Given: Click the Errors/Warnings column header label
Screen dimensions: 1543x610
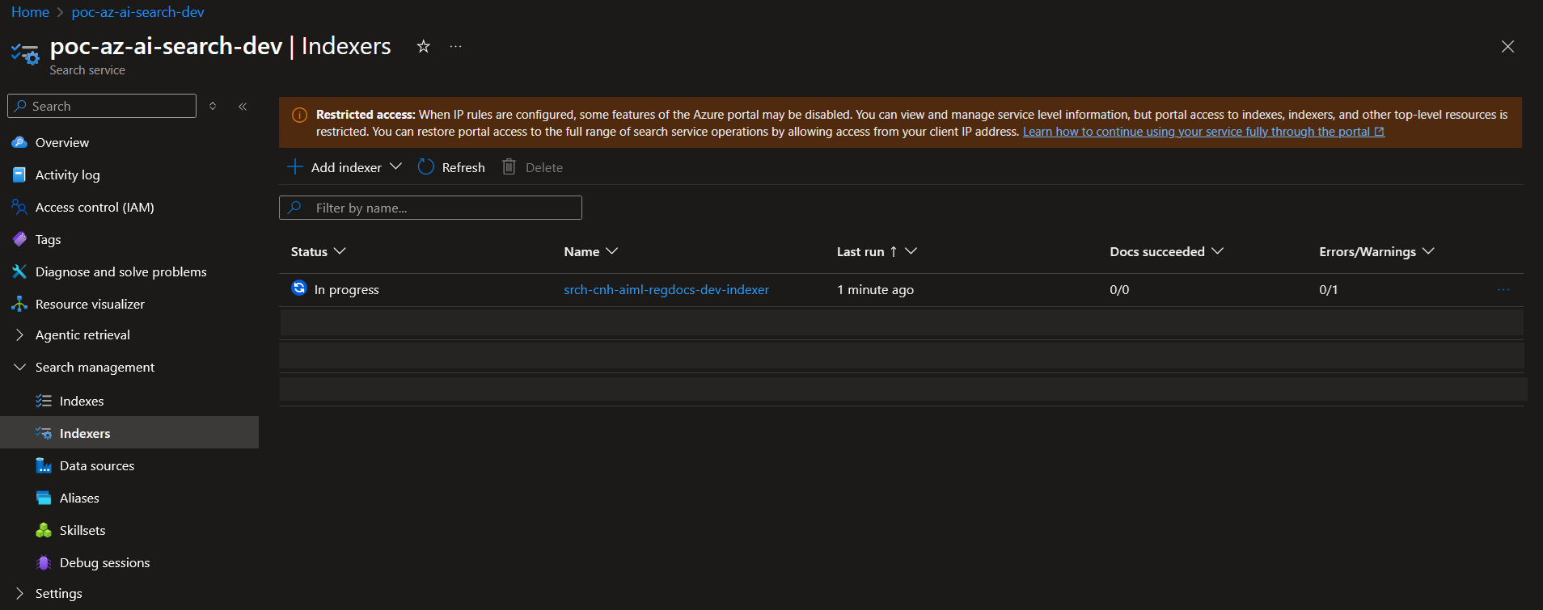Looking at the screenshot, I should [x=1368, y=251].
